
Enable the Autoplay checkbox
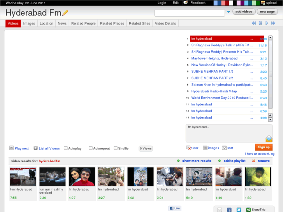65,148
